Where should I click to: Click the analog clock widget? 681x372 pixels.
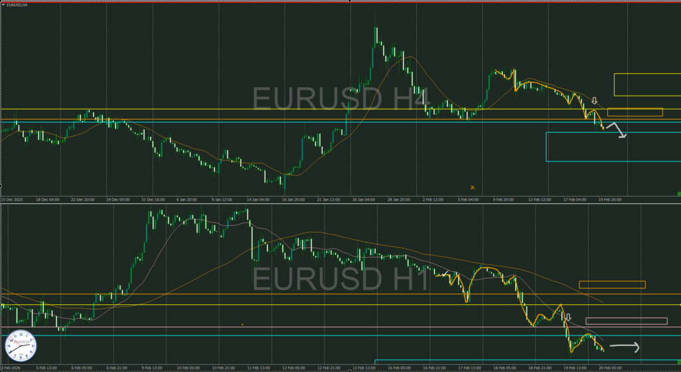coord(21,345)
